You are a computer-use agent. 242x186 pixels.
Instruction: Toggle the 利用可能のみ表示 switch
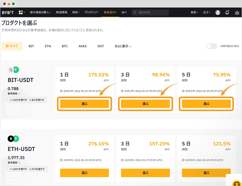[x=211, y=46]
